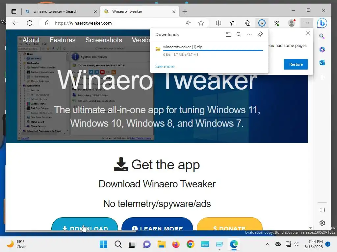This screenshot has height=252, width=337.
Task: Open Screenshots menu on website
Action: pos(104,40)
